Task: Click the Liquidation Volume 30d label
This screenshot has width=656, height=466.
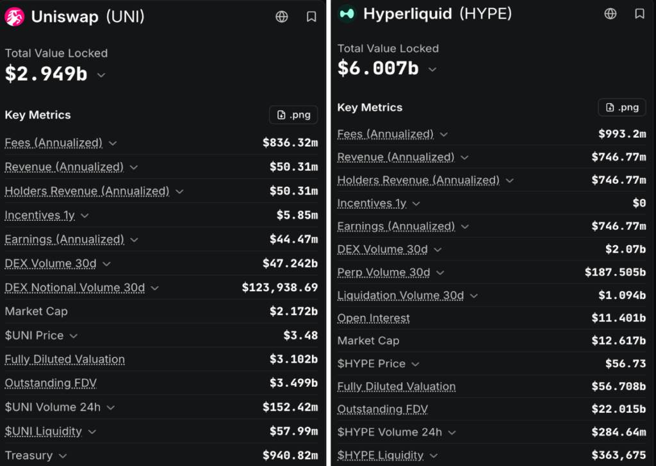Action: (400, 296)
